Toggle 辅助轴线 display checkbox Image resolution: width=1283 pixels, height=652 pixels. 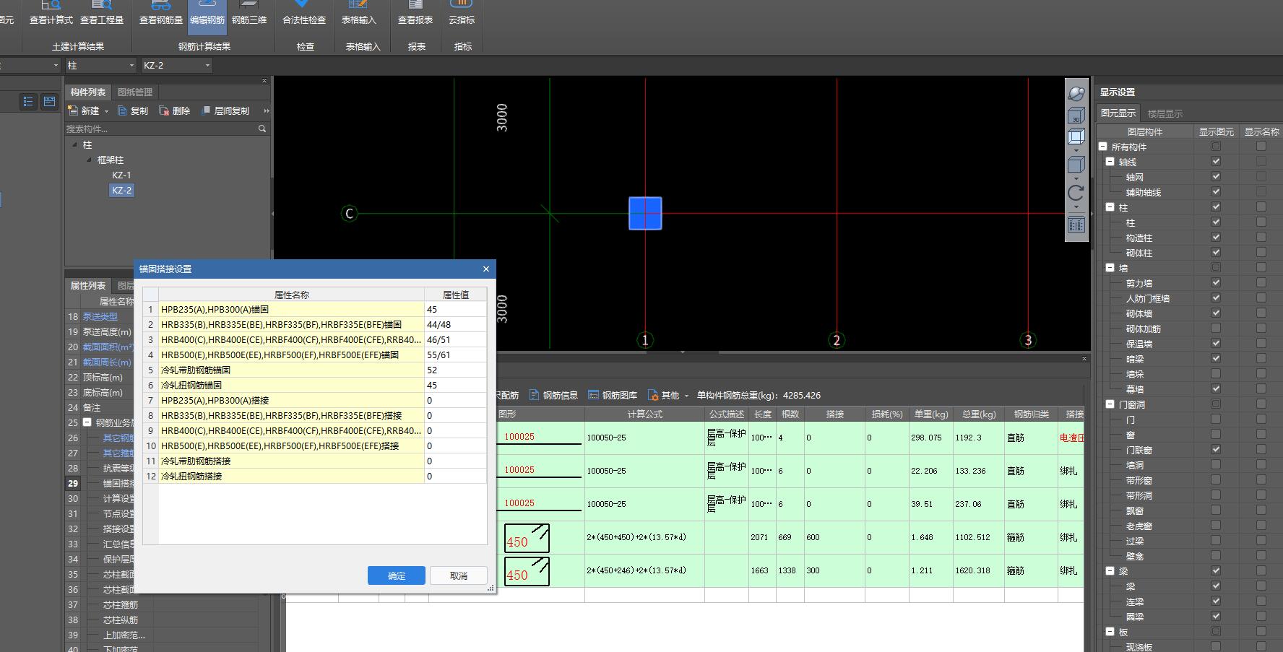(1216, 191)
